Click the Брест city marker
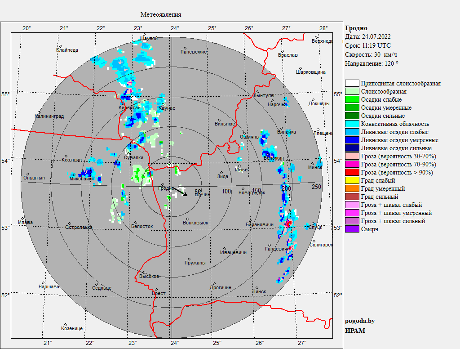This screenshot has height=349, width=460. pyautogui.click(x=156, y=289)
